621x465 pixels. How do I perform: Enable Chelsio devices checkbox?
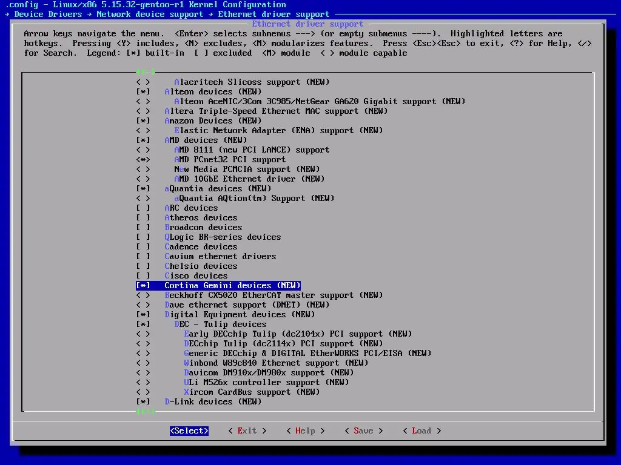[x=143, y=266]
